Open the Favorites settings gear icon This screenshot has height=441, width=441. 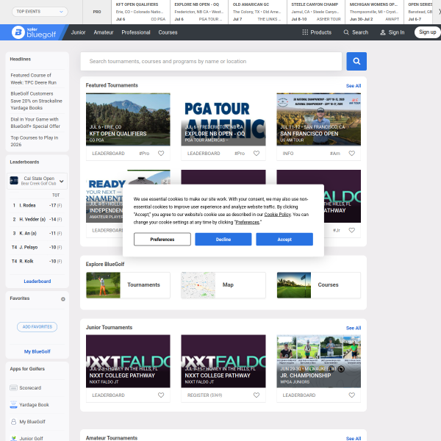coord(63,299)
